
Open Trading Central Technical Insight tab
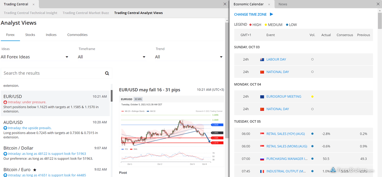click(x=31, y=13)
